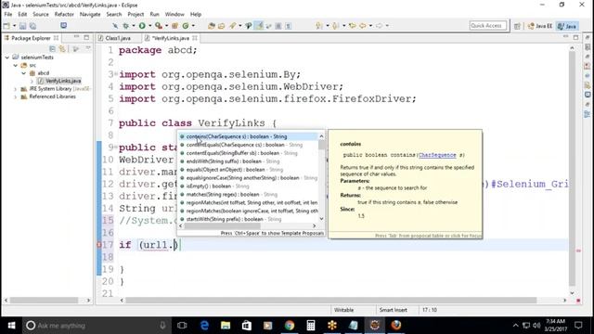Screen dimensions: 594x334
Task: Toggle method folding on line 9
Action: (x=116, y=147)
